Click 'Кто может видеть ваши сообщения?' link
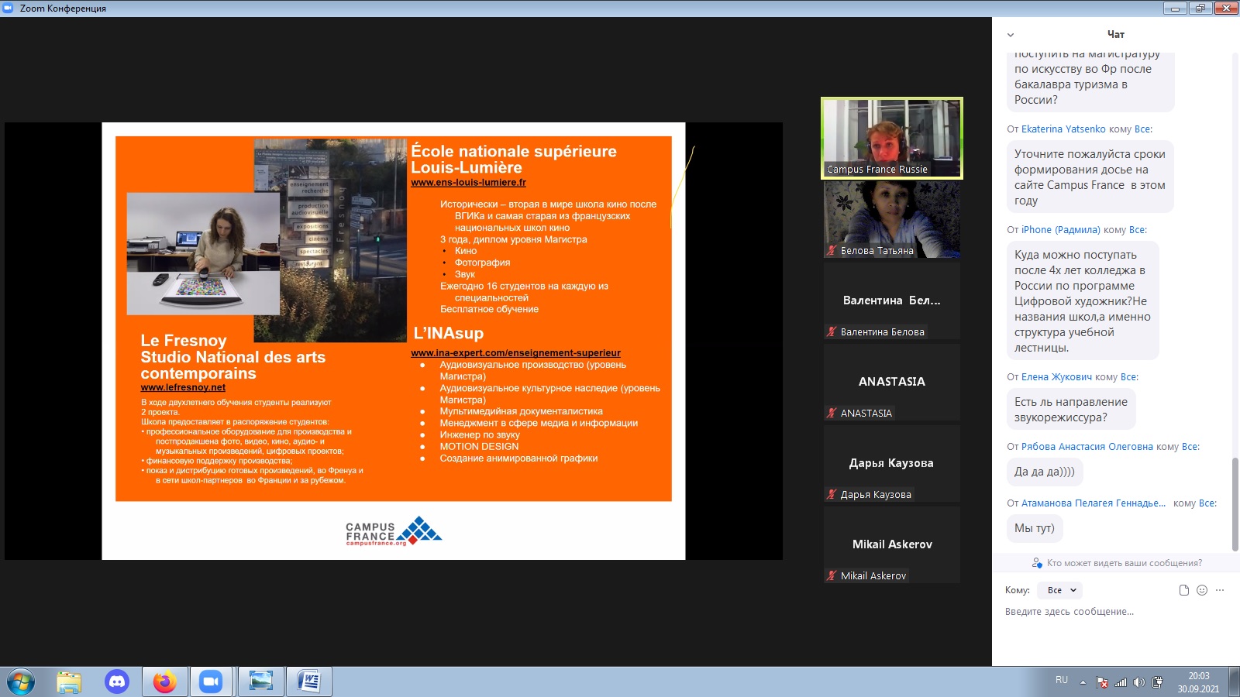This screenshot has height=697, width=1240. tap(1124, 563)
